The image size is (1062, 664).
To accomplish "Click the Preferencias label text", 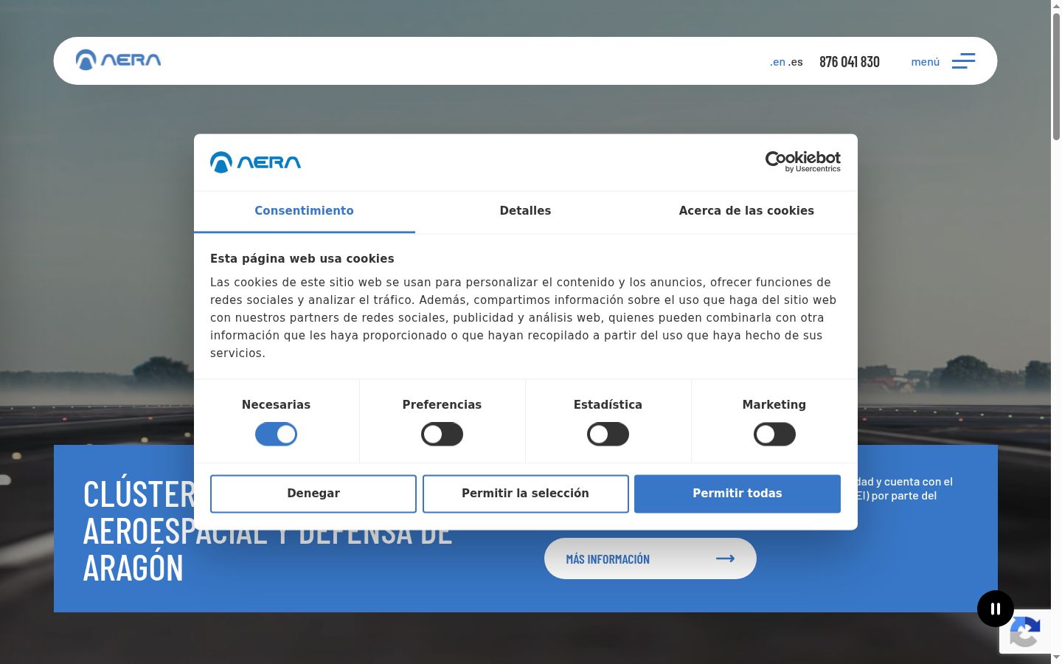I will click(442, 405).
